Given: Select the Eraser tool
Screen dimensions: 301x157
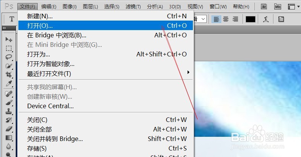Looking at the screenshot, I should point(9,129).
